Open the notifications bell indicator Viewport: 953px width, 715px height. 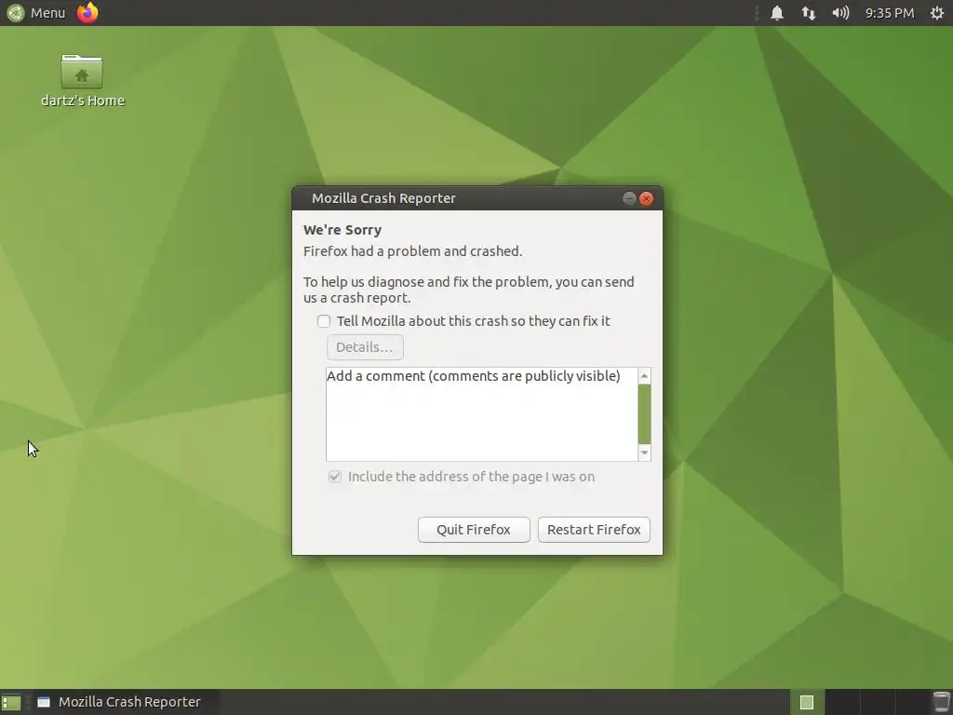(x=777, y=13)
